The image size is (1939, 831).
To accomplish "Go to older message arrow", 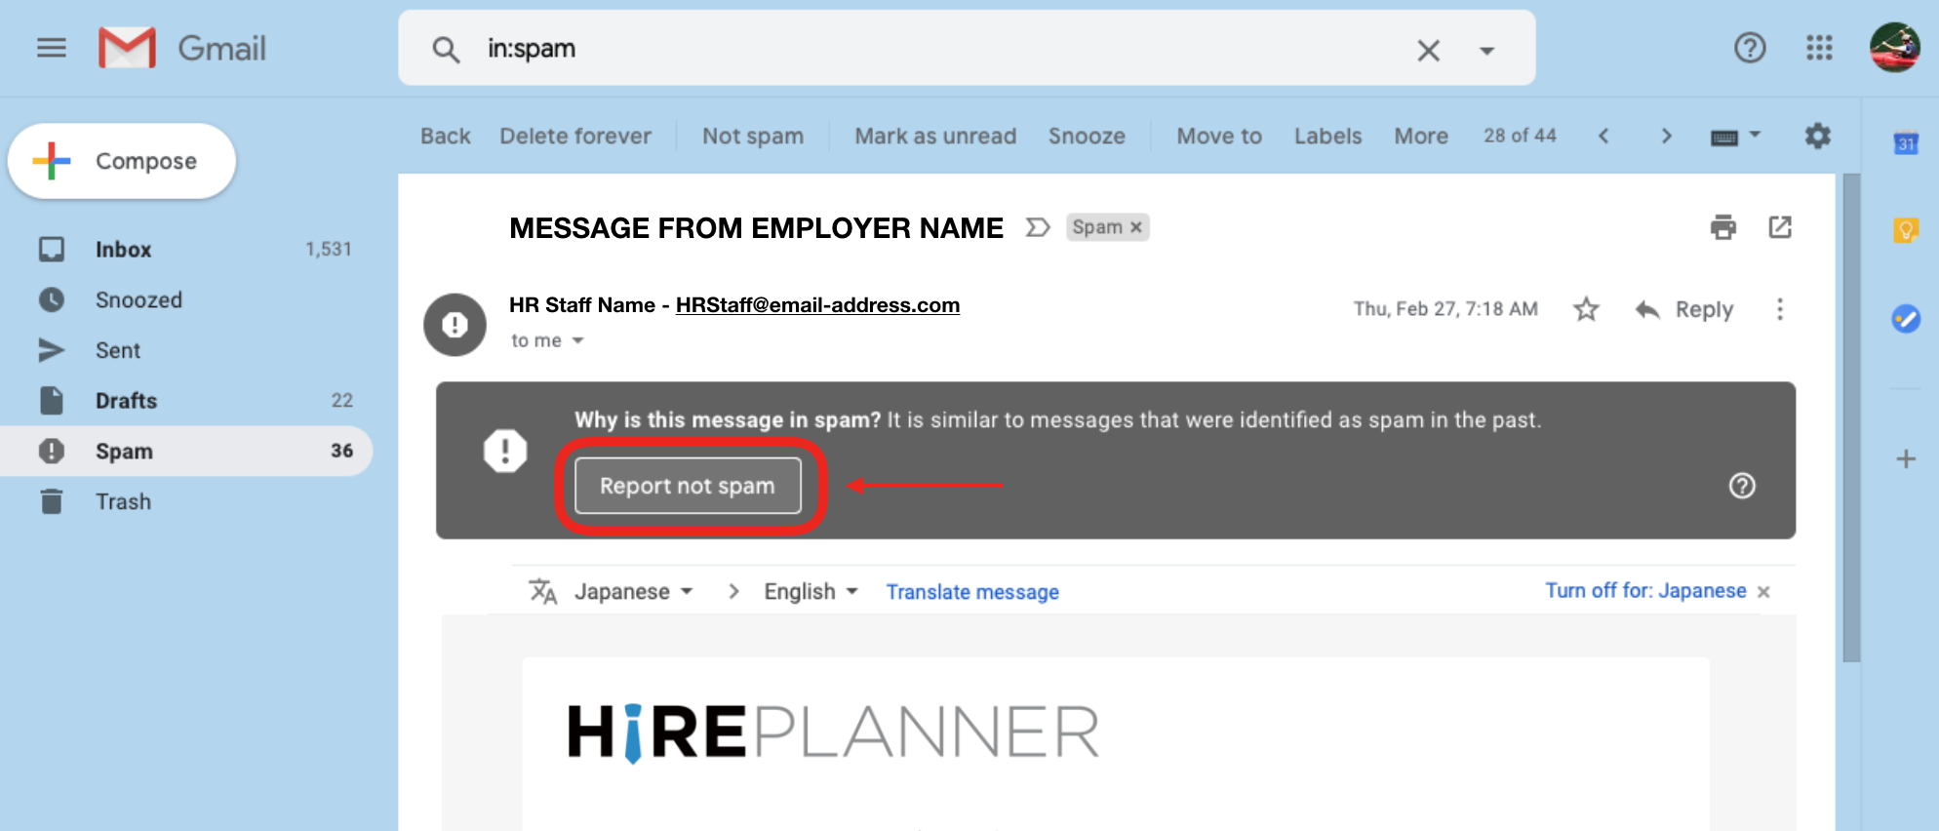I will click(1666, 136).
